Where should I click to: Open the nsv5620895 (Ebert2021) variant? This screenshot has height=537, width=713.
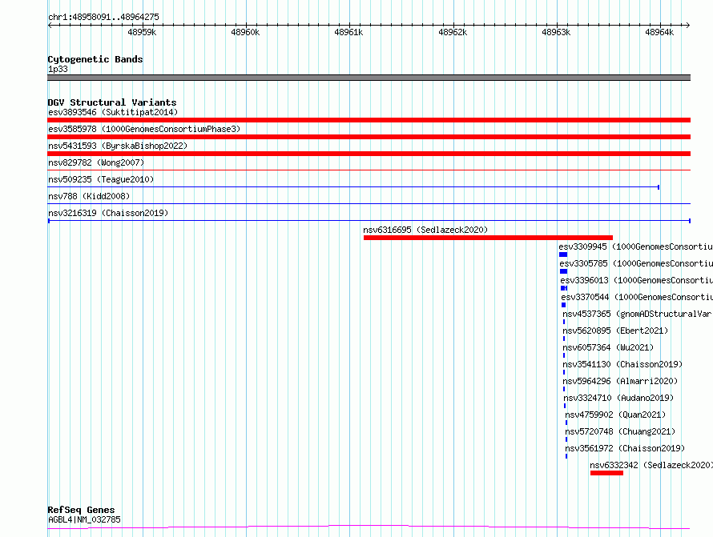[x=615, y=331]
